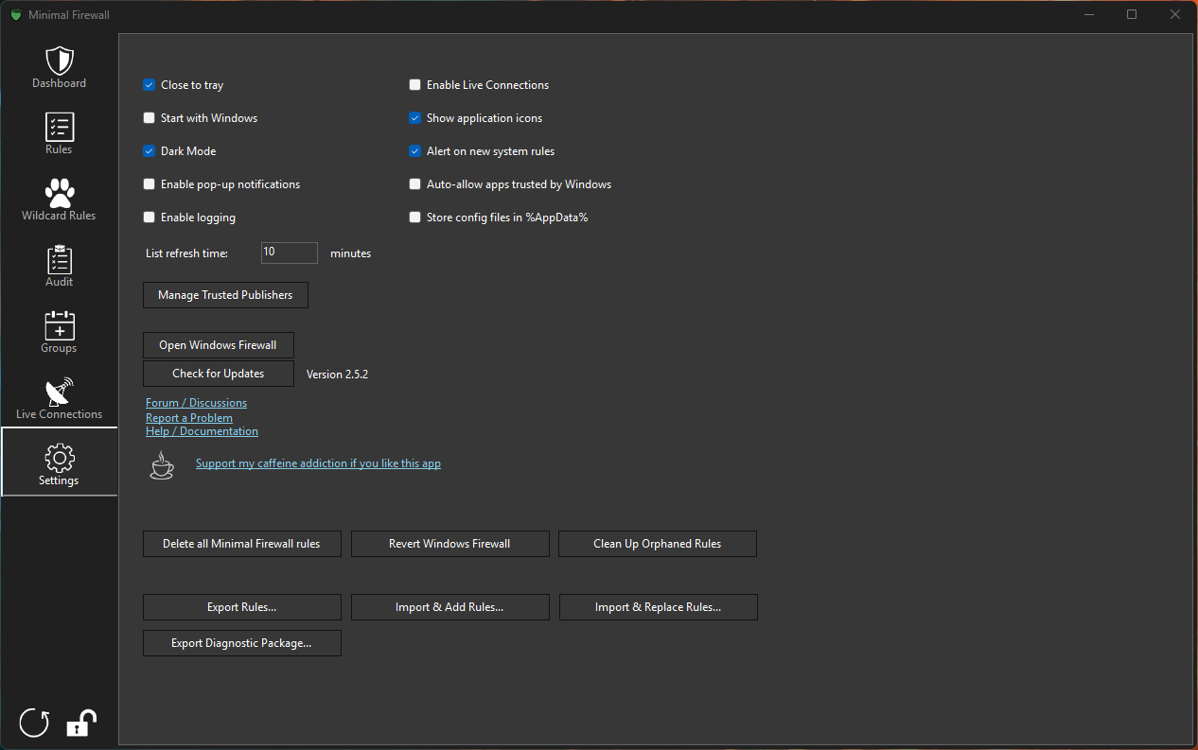Click the coffee cup icon

(x=162, y=465)
